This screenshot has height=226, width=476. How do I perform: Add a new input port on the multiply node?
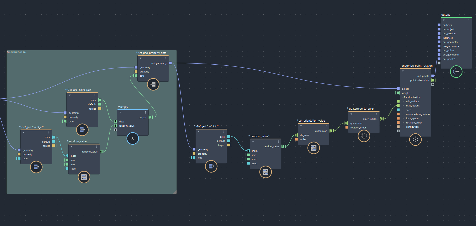pyautogui.click(x=115, y=130)
